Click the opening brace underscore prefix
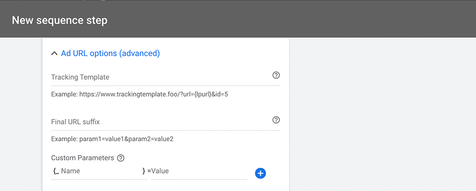476x191 pixels. coord(56,171)
